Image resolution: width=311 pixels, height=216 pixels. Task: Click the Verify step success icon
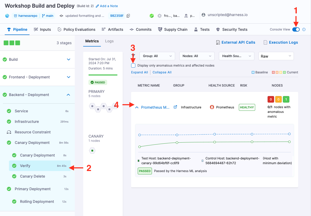[x=14, y=166]
